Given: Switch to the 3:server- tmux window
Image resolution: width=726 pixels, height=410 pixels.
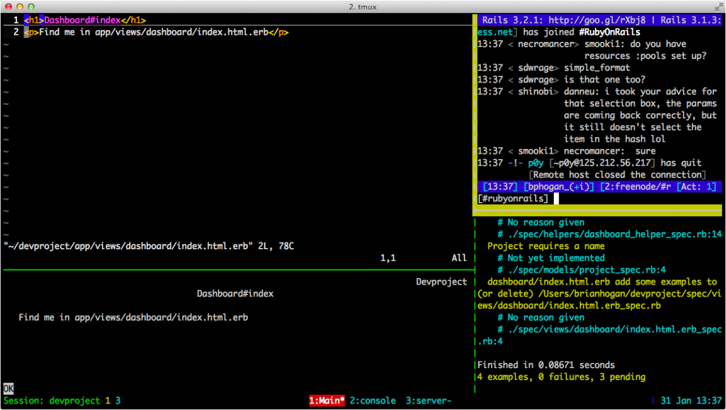Looking at the screenshot, I should pos(428,401).
